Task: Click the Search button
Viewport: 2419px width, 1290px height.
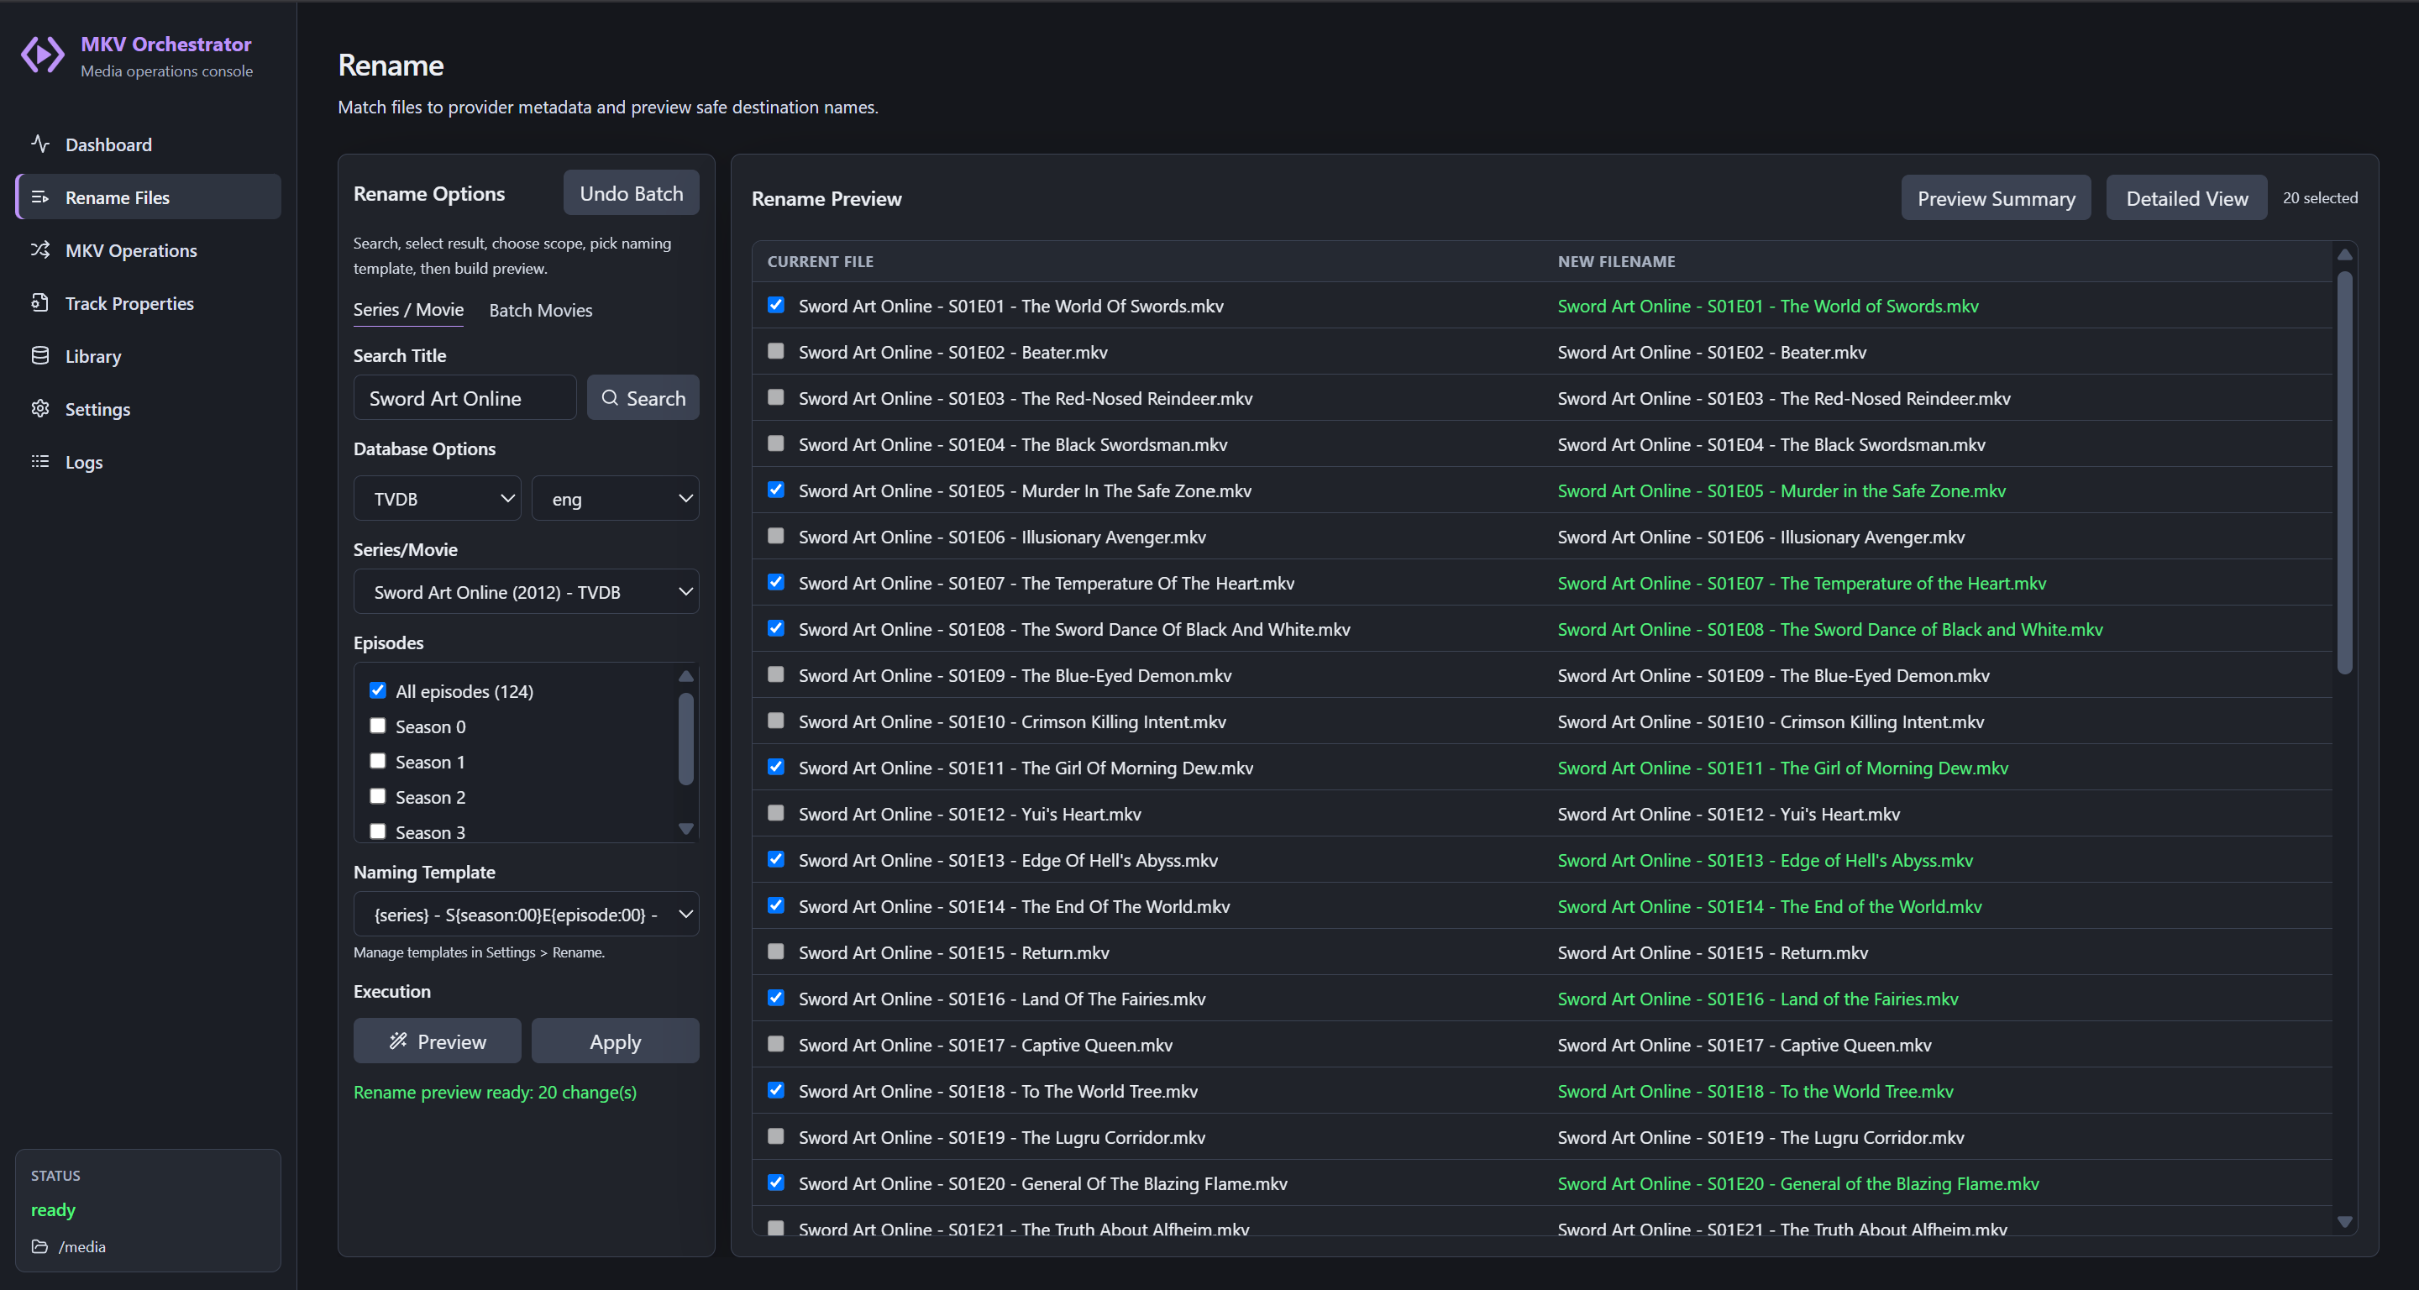Action: click(x=643, y=398)
